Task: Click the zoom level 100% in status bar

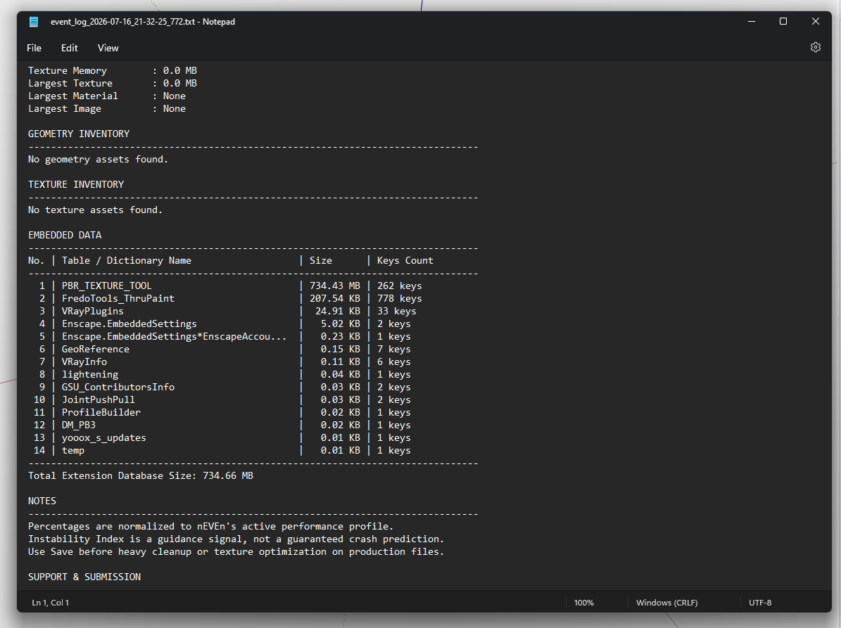Action: click(583, 603)
